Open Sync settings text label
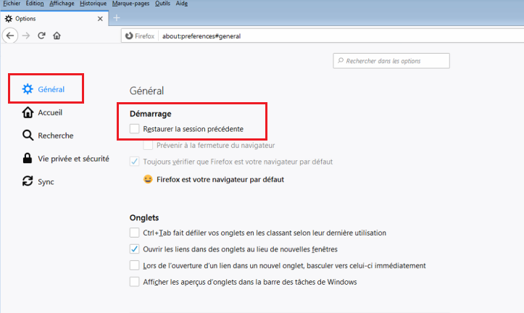This screenshot has height=313, width=524. tap(46, 182)
